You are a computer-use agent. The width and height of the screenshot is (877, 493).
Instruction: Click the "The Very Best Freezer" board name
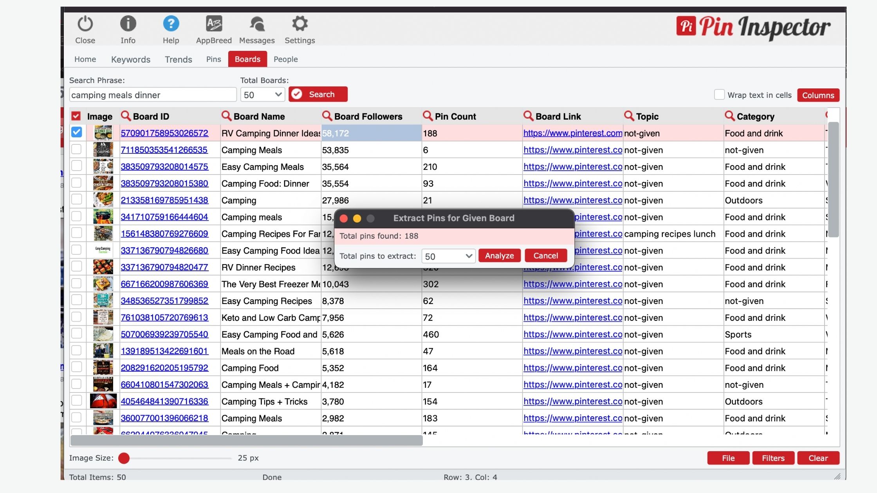coord(271,284)
